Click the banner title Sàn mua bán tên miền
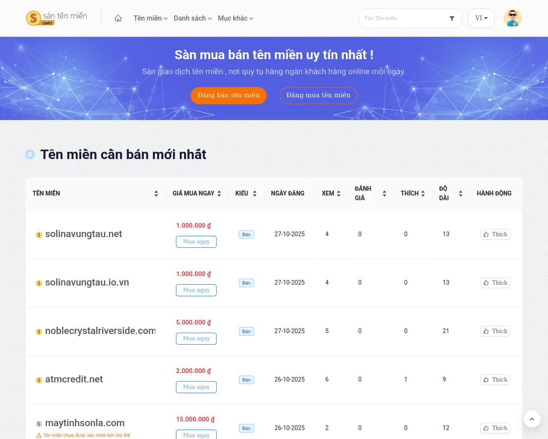This screenshot has width=548, height=439. coord(274,55)
